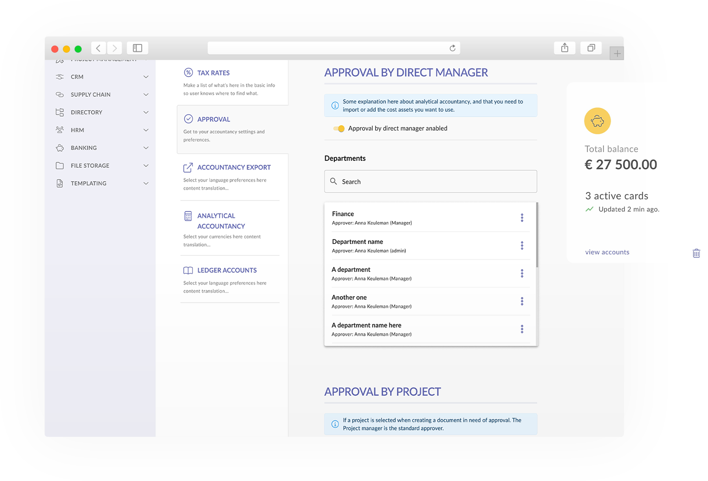Click the trash icon on balance card
Image resolution: width=708 pixels, height=481 pixels.
[696, 253]
